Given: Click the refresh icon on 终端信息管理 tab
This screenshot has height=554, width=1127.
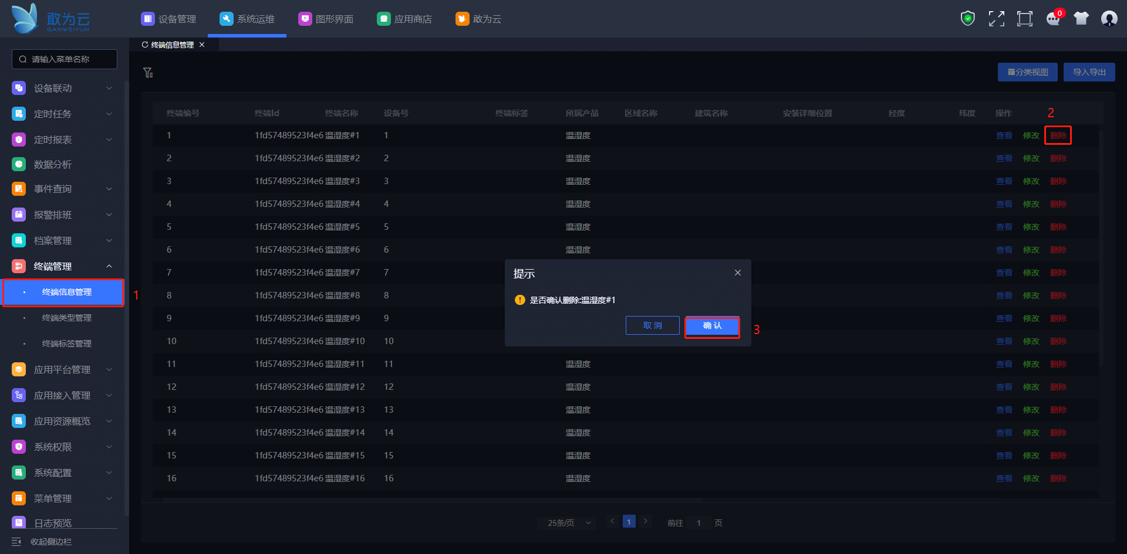Looking at the screenshot, I should (x=145, y=45).
